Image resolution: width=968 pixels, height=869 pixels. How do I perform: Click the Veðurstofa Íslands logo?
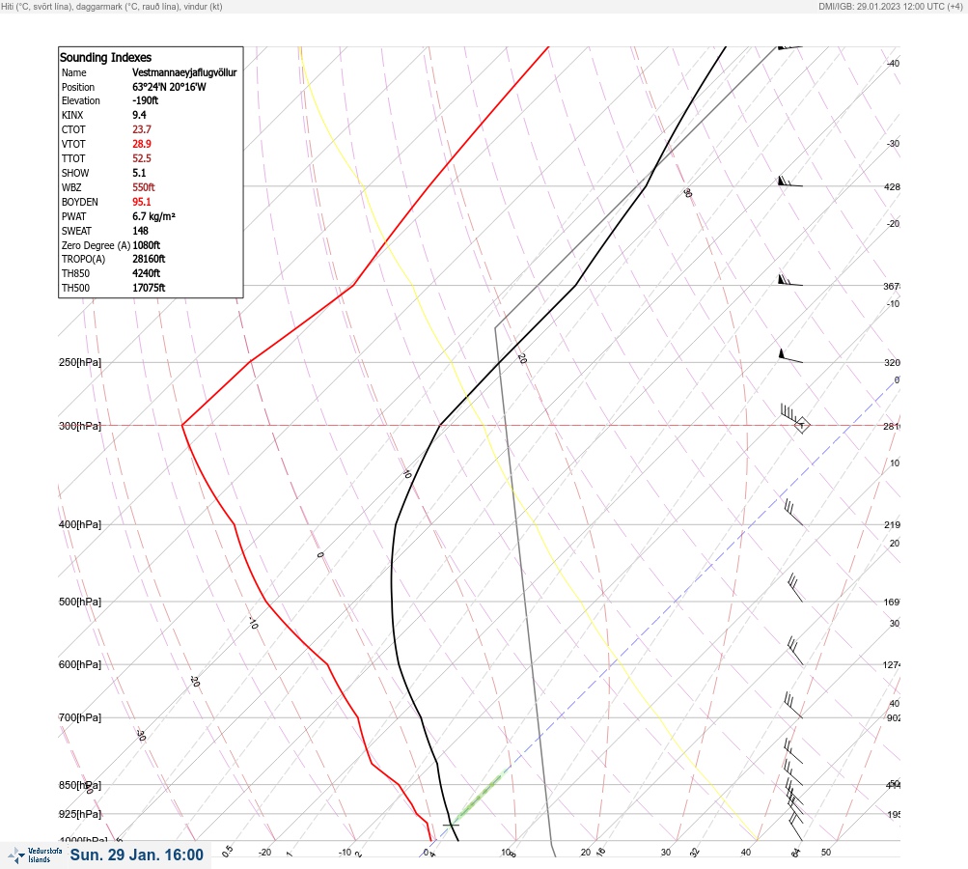[x=35, y=855]
